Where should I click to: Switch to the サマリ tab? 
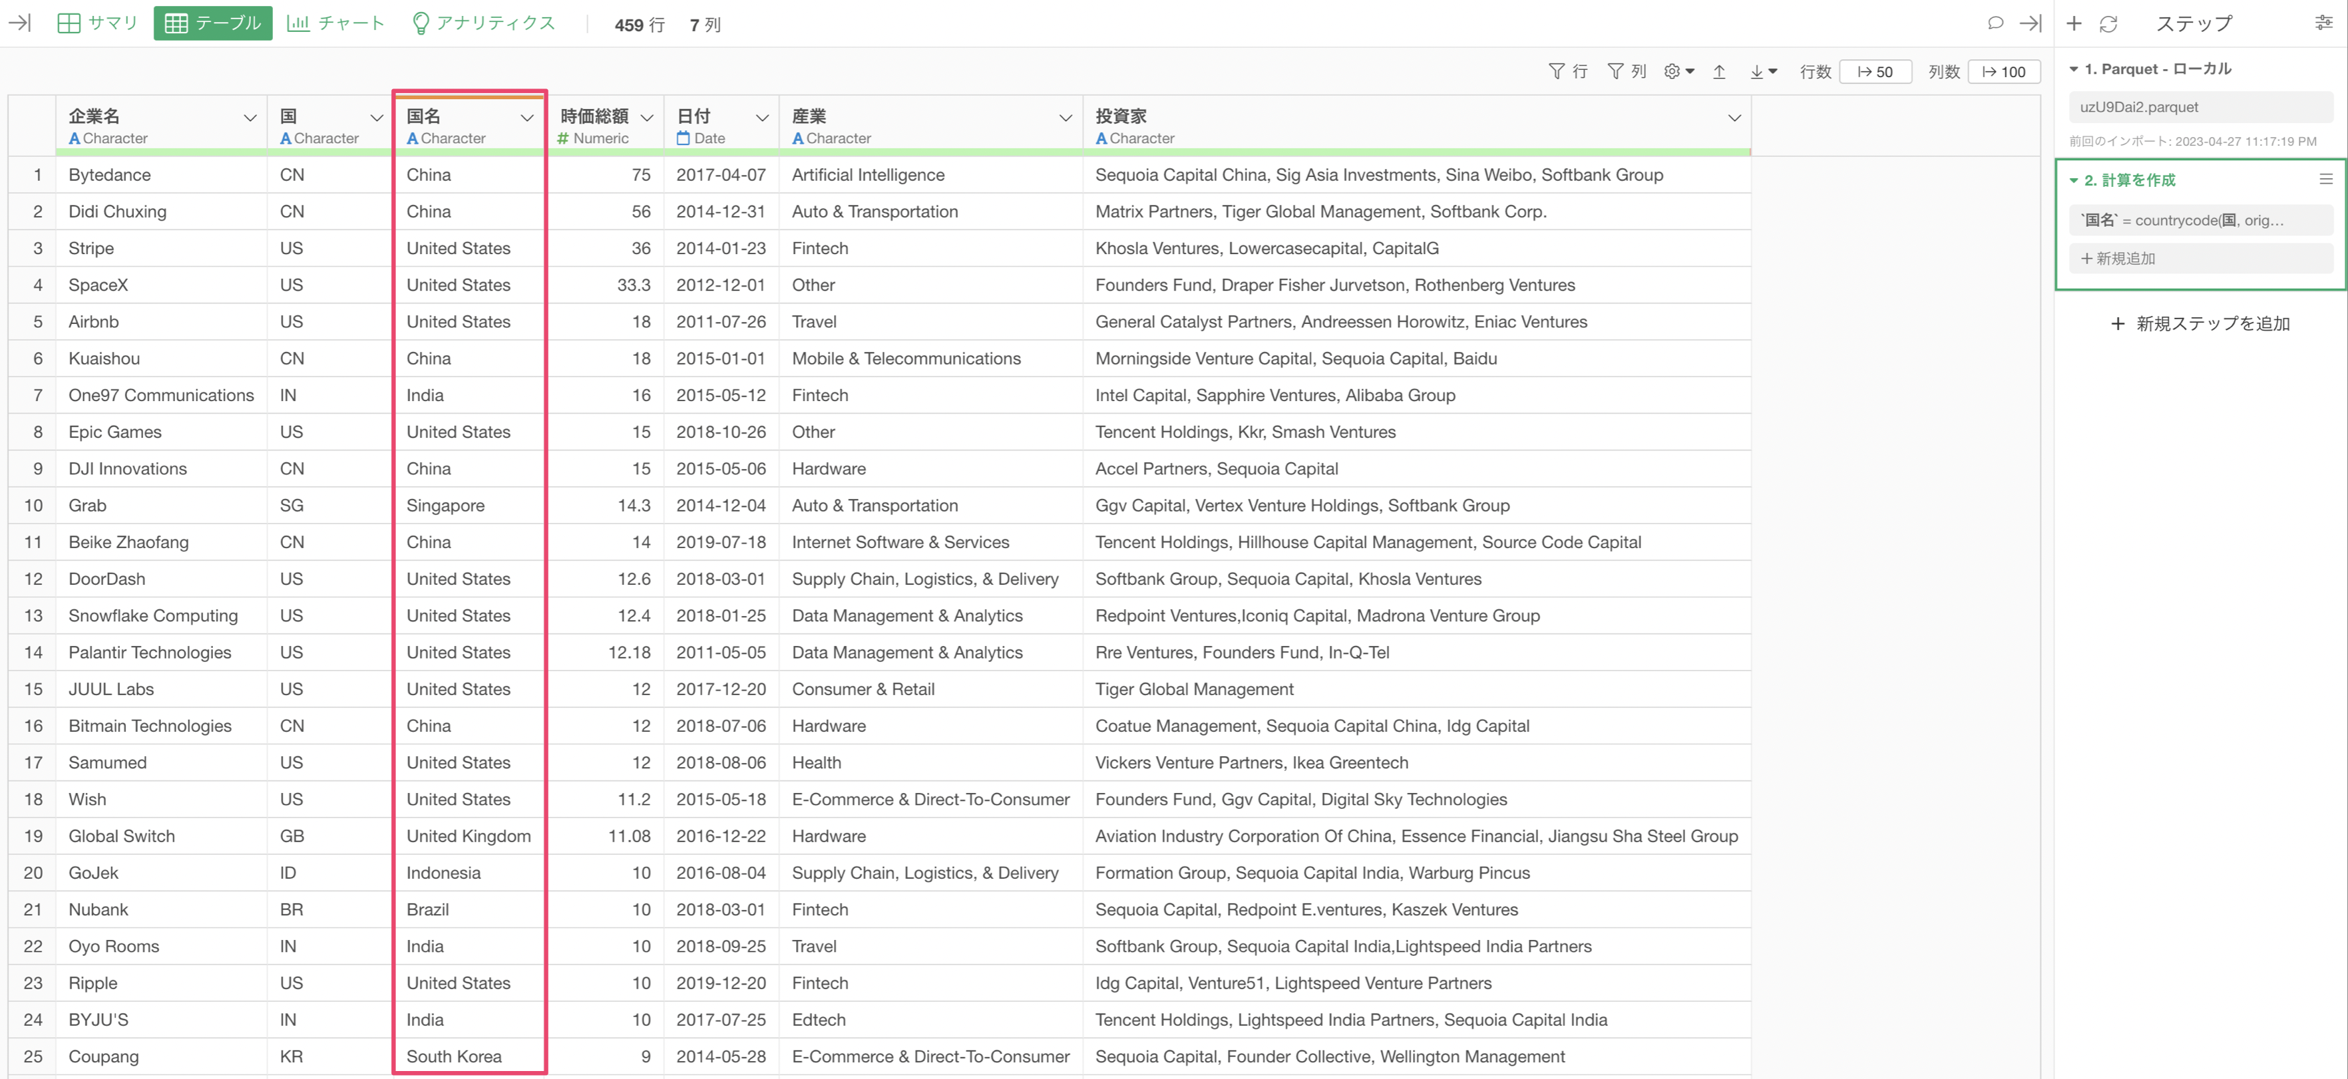[97, 24]
